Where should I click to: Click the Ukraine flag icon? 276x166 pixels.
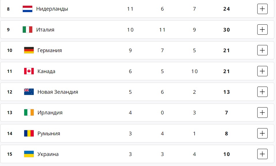29,154
